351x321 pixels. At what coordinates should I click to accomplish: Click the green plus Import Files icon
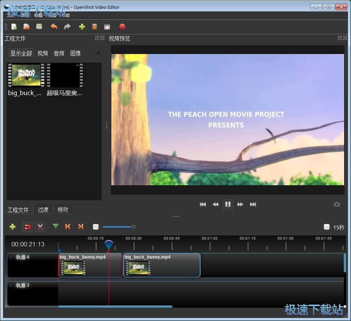(x=82, y=27)
